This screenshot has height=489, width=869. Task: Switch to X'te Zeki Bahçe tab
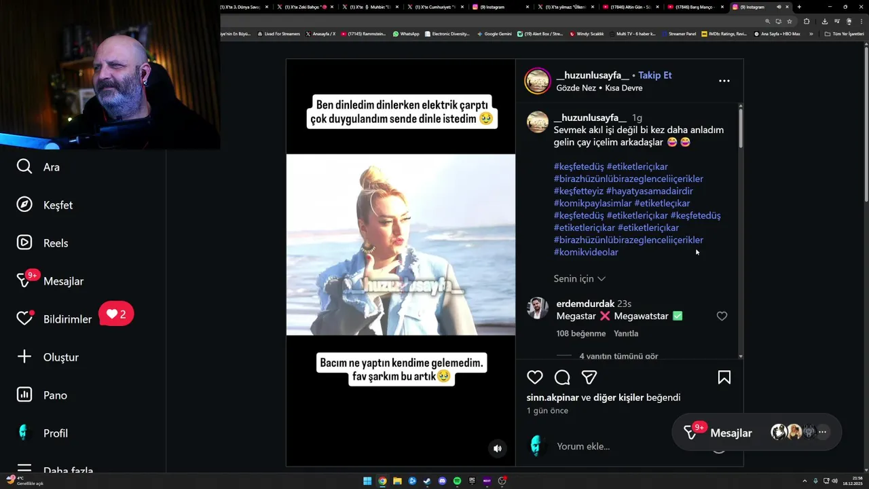pos(301,7)
